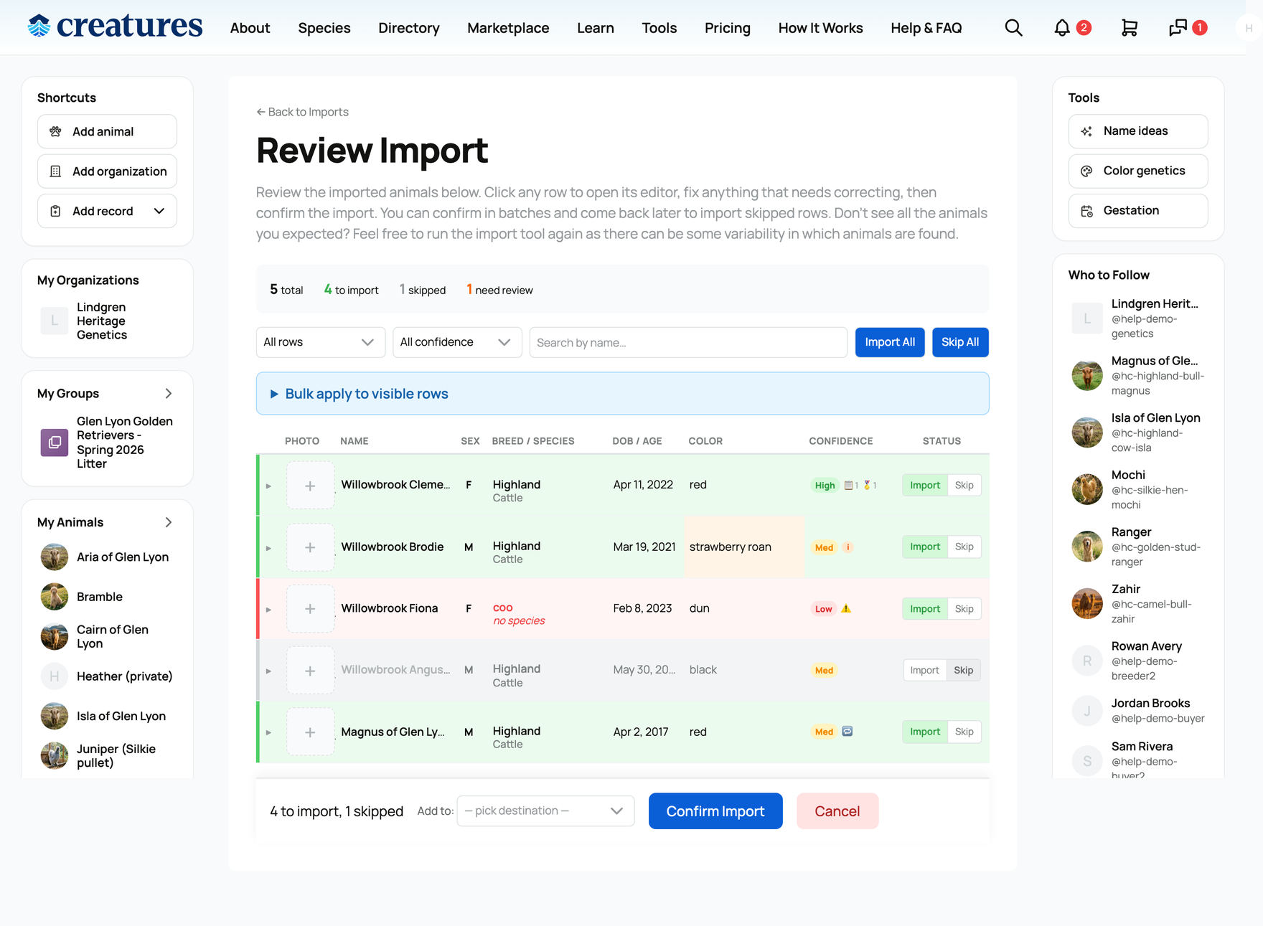Set Willowbrook Brodie row to Skip
Image resolution: width=1263 pixels, height=926 pixels.
[x=964, y=547]
